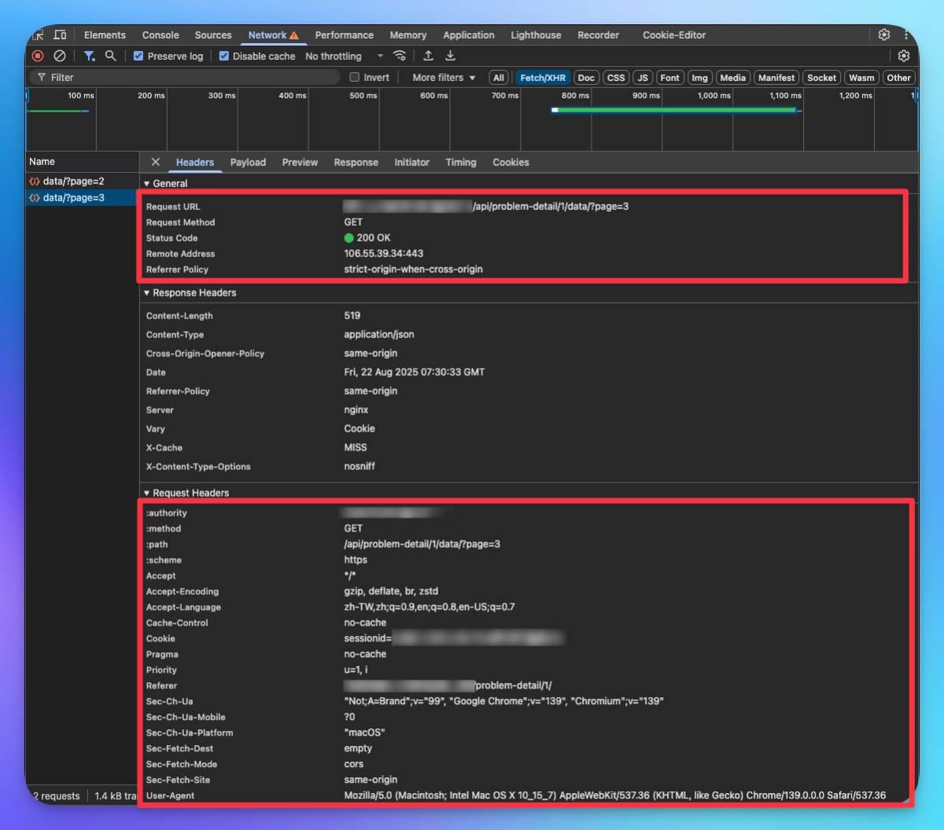
Task: Toggle the Fetch/XHR type filter
Action: click(543, 77)
